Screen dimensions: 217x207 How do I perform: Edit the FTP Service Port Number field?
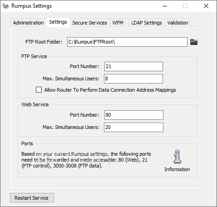click(133, 66)
